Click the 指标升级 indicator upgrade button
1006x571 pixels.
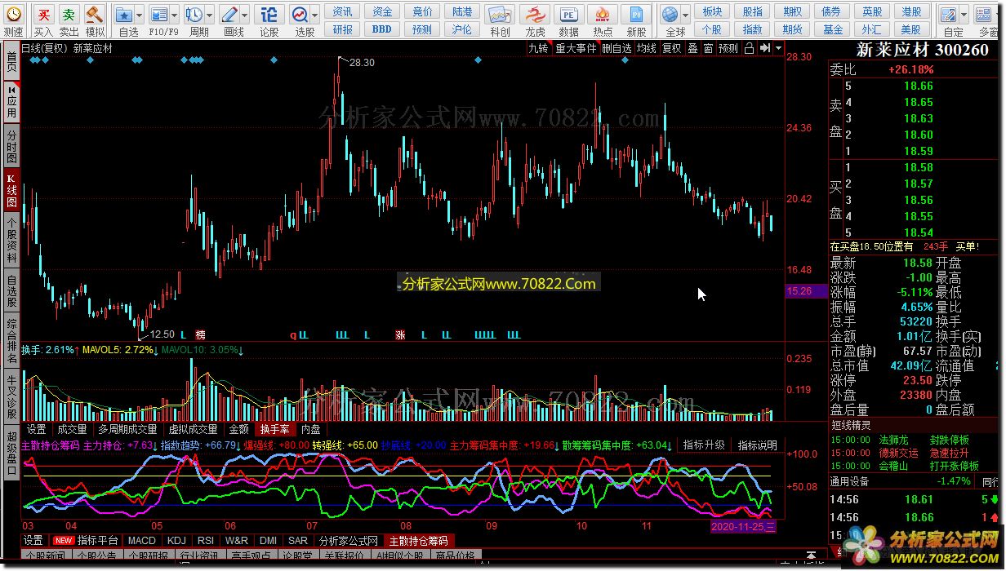coord(704,445)
